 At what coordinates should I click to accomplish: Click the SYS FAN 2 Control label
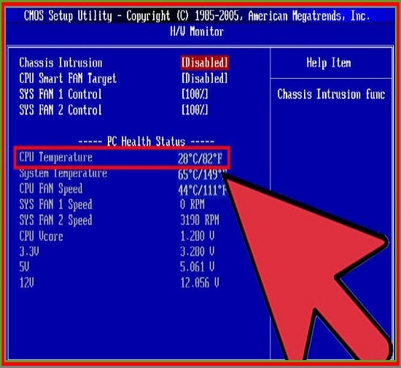[61, 110]
